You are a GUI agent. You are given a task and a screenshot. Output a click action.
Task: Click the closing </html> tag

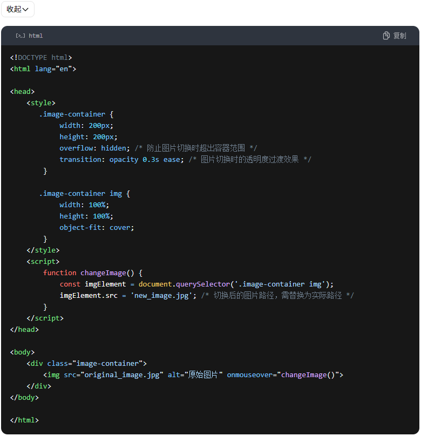24,420
